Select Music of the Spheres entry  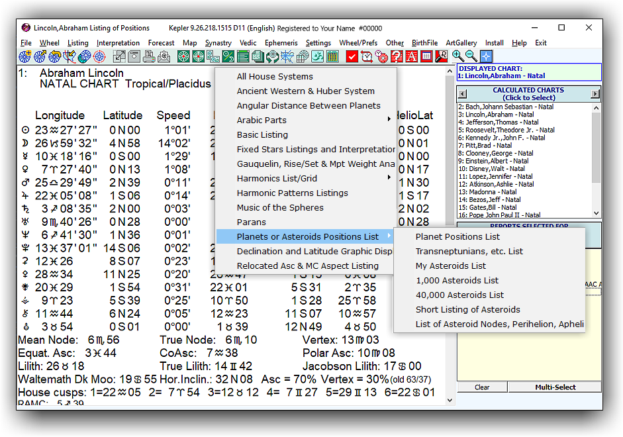(306, 207)
